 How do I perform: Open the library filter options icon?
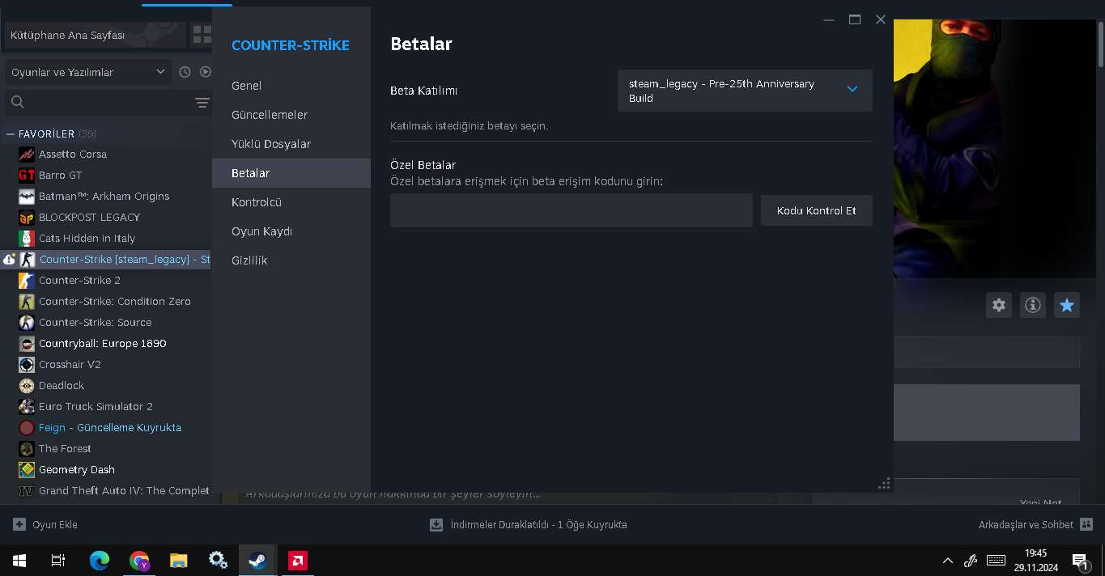click(202, 102)
